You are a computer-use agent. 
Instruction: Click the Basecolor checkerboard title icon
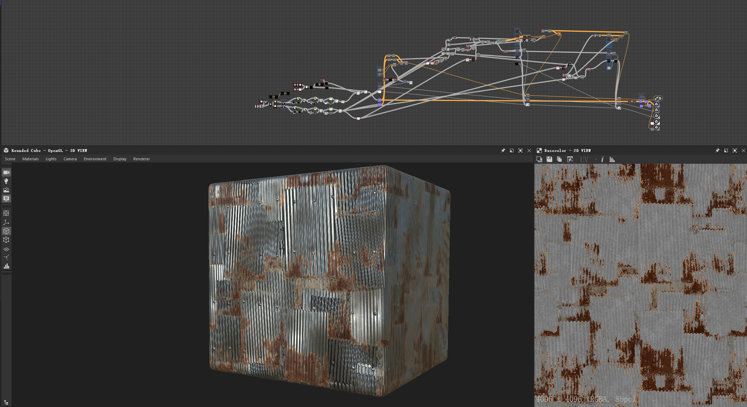tap(539, 151)
